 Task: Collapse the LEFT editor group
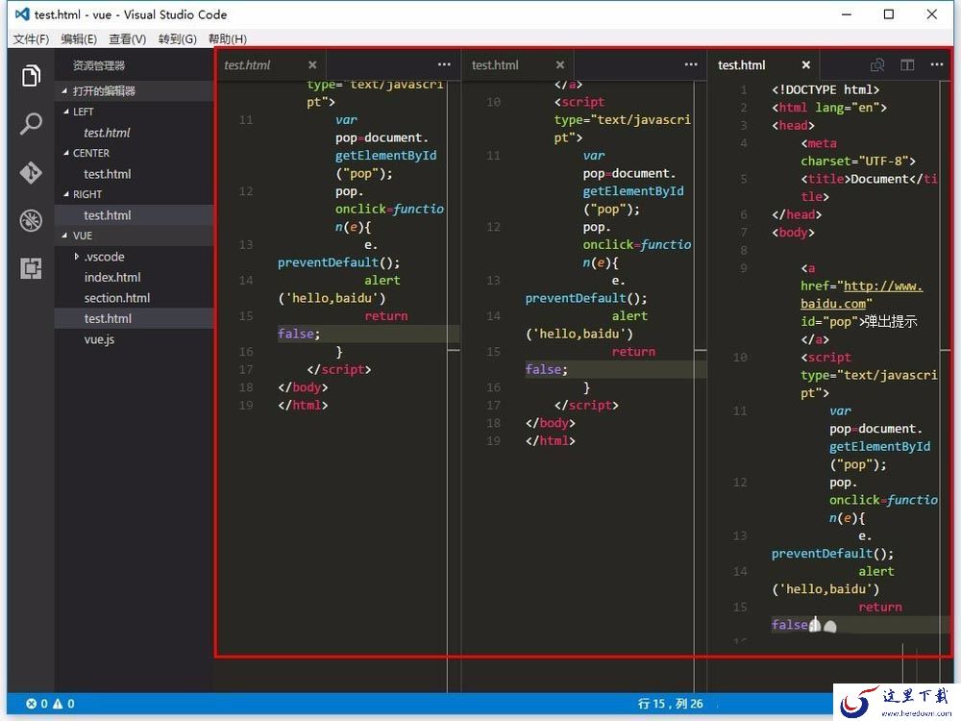click(66, 112)
